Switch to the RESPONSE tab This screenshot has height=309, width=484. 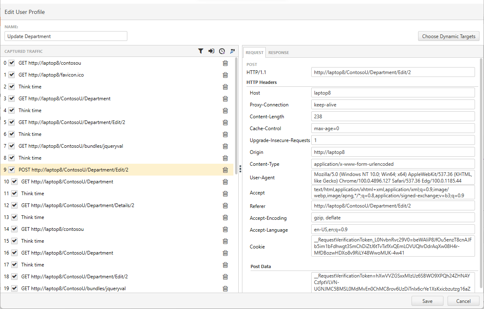coord(278,52)
